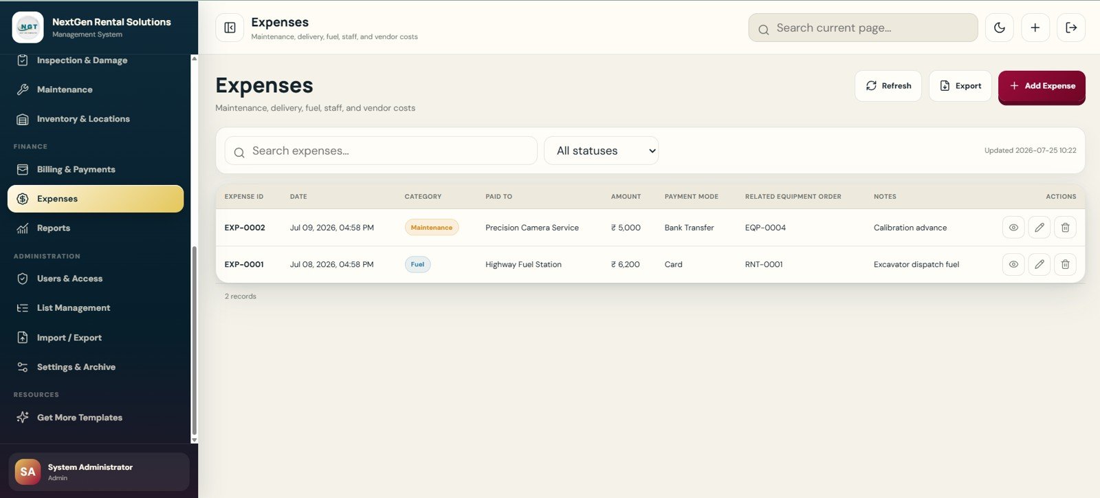Click Related Equipment Order column header

[x=793, y=197]
